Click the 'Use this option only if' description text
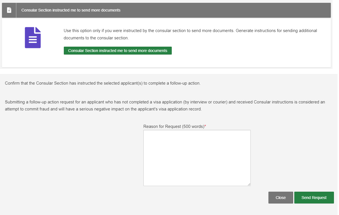 pos(190,34)
